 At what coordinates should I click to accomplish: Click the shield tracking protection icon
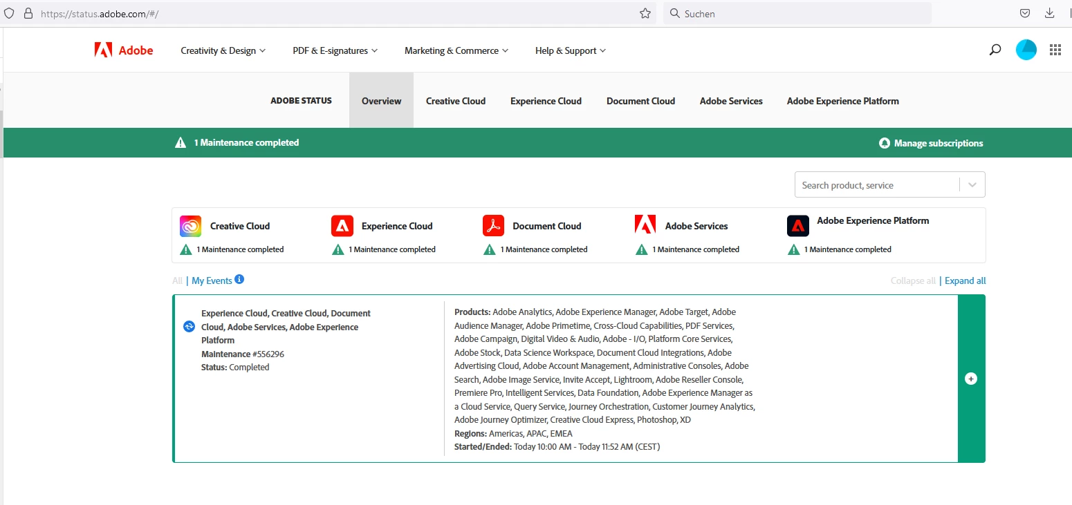(x=9, y=13)
